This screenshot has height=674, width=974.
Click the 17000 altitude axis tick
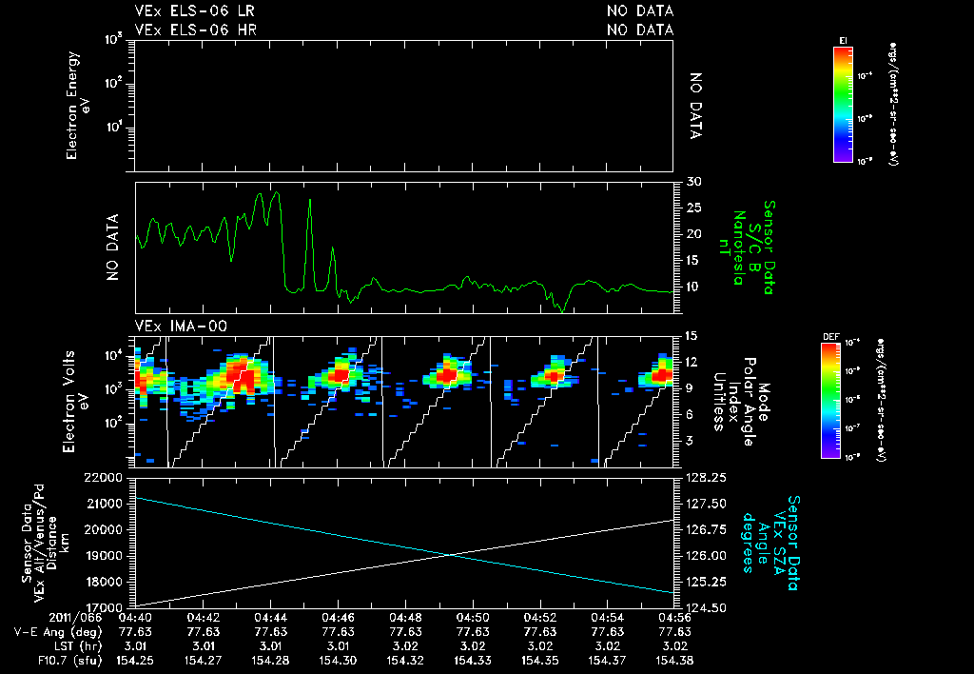pos(104,607)
